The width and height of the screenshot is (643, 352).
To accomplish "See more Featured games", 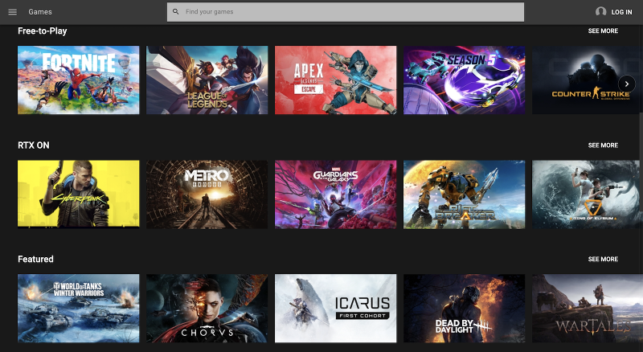I will click(x=603, y=259).
